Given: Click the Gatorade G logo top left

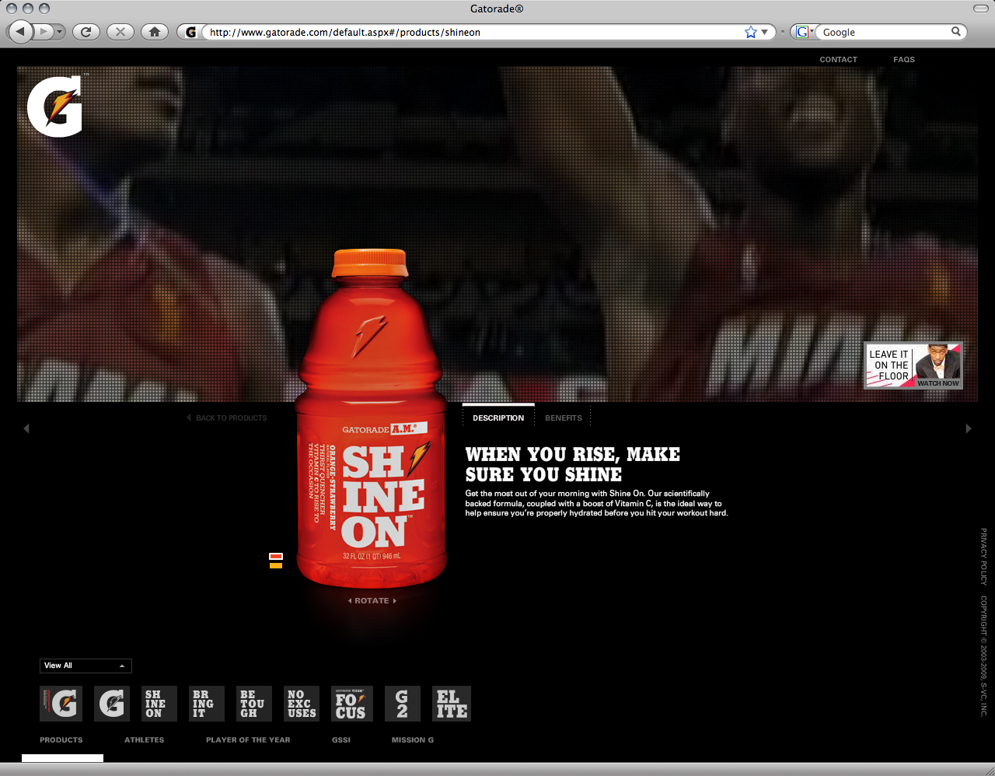Looking at the screenshot, I should point(54,105).
